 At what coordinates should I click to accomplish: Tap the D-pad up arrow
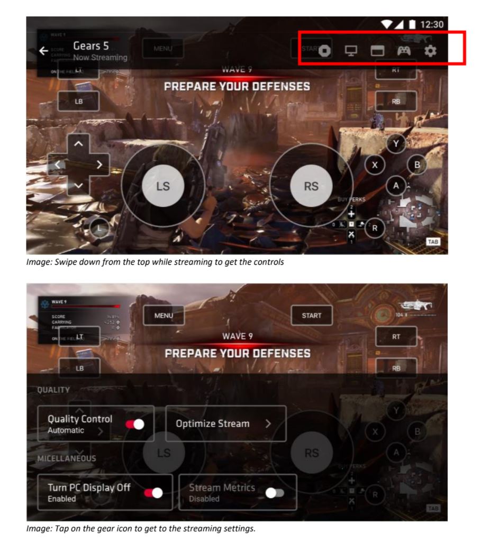pos(78,143)
